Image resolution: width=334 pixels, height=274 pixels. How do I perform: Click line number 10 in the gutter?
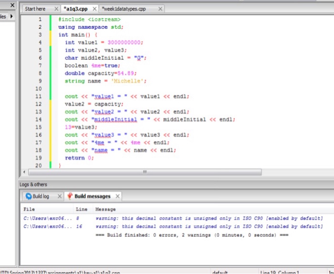pos(39,89)
